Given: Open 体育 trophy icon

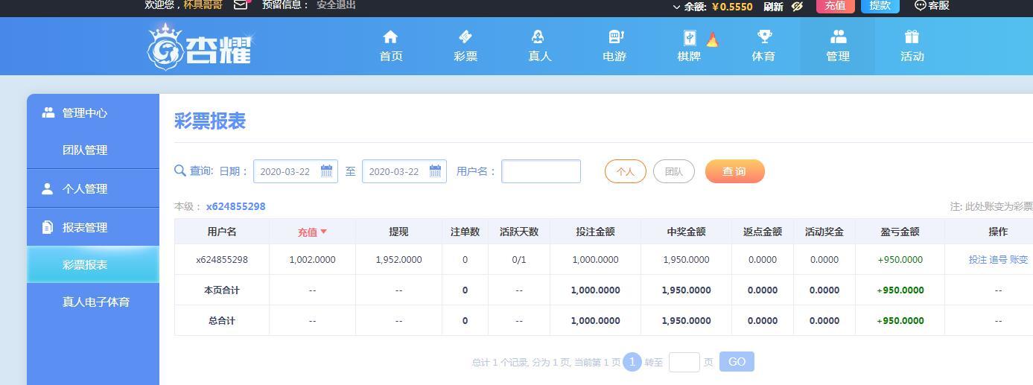Looking at the screenshot, I should [763, 36].
